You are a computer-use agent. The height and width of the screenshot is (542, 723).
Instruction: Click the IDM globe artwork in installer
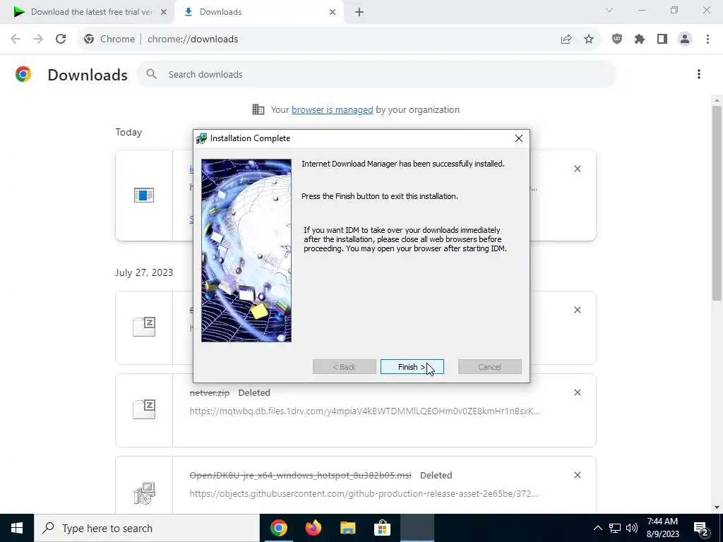(x=246, y=251)
